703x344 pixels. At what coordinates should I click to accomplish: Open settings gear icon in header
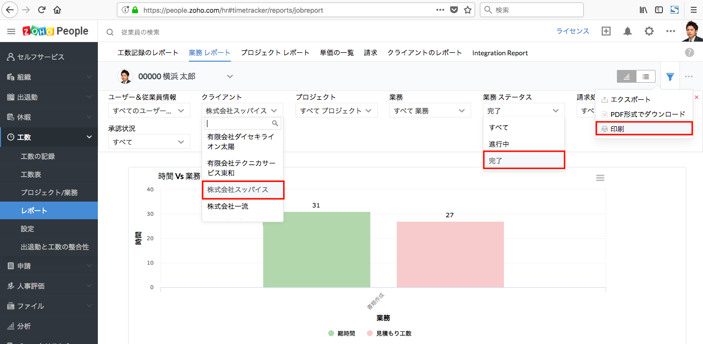(x=649, y=31)
